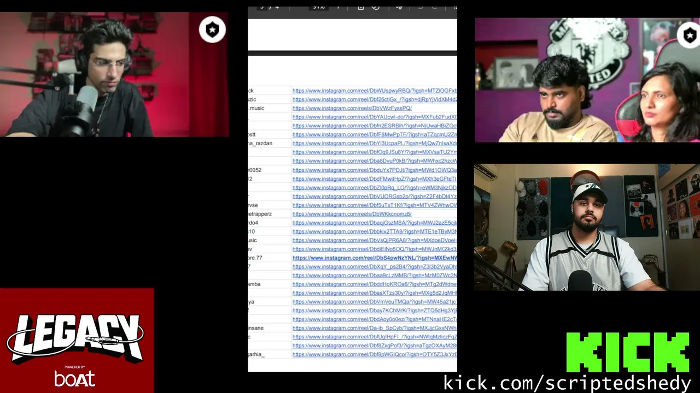The height and width of the screenshot is (393, 700).
Task: Visit the reel link DbVUORGsb2p
Action: (x=375, y=196)
